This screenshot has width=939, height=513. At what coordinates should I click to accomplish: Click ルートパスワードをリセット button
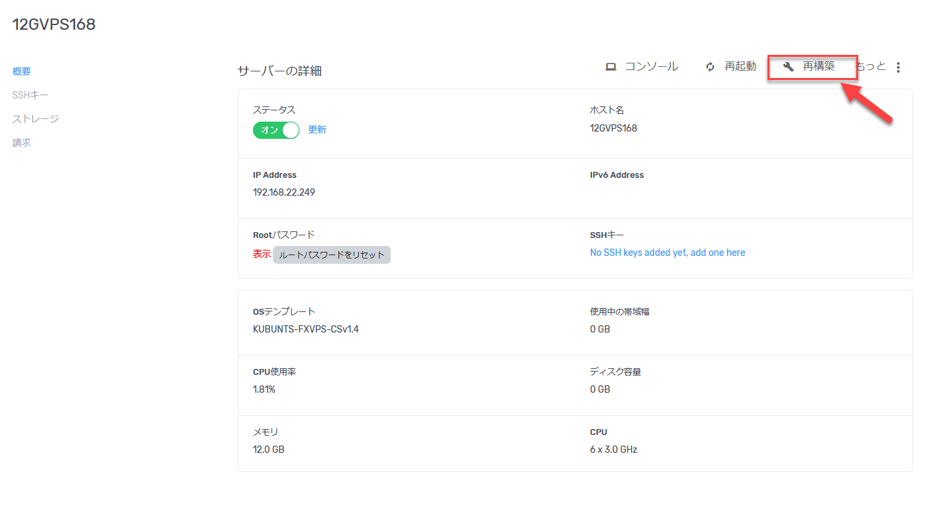click(331, 254)
